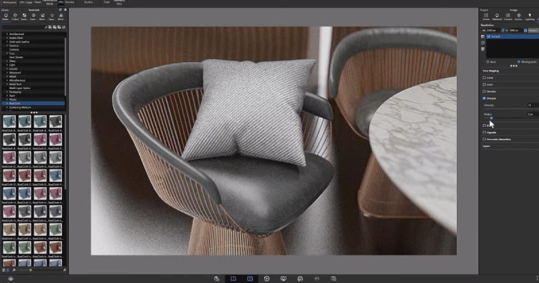
Task: Open the Material tab in Project panel
Action: coord(499,16)
